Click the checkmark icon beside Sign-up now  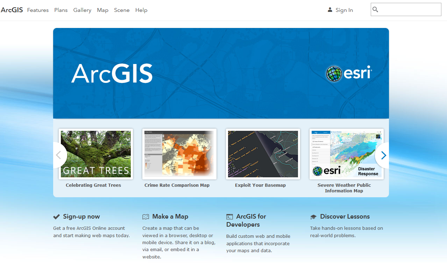56,217
